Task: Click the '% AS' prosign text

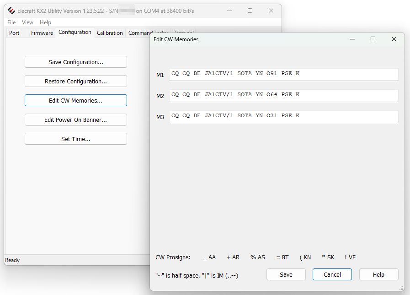Action: (x=257, y=257)
